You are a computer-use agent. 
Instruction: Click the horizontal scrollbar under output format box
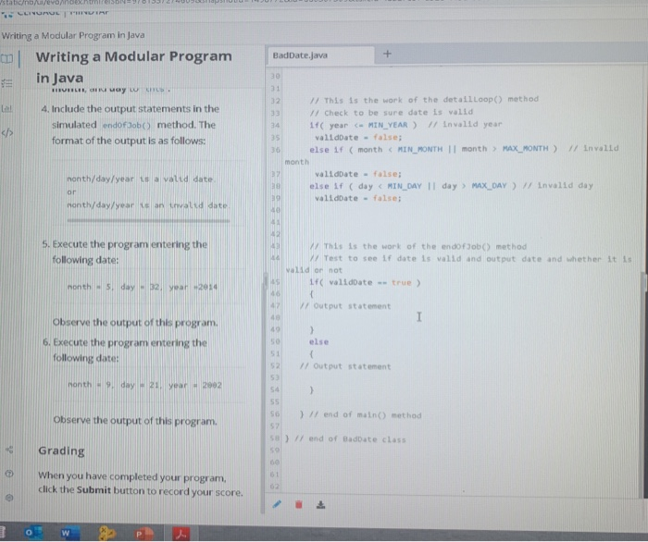click(x=148, y=221)
